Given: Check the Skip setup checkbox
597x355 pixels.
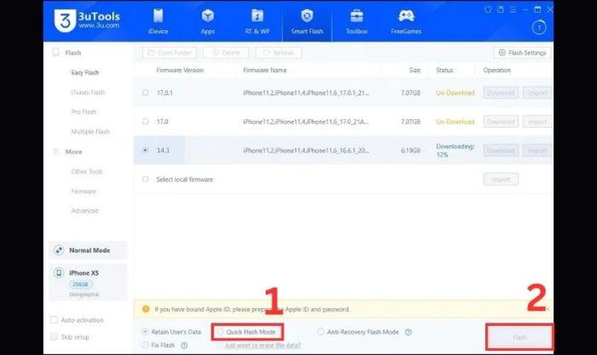Looking at the screenshot, I should (54, 337).
